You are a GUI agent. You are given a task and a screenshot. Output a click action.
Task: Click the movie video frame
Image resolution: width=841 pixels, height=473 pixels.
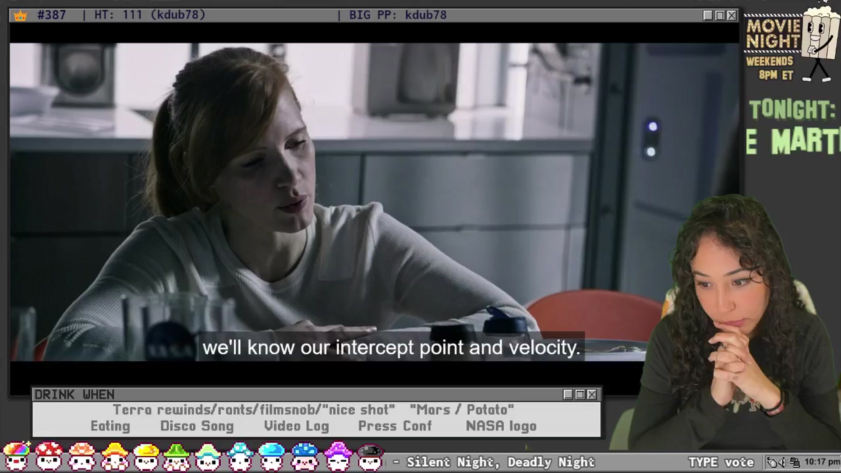(x=375, y=202)
